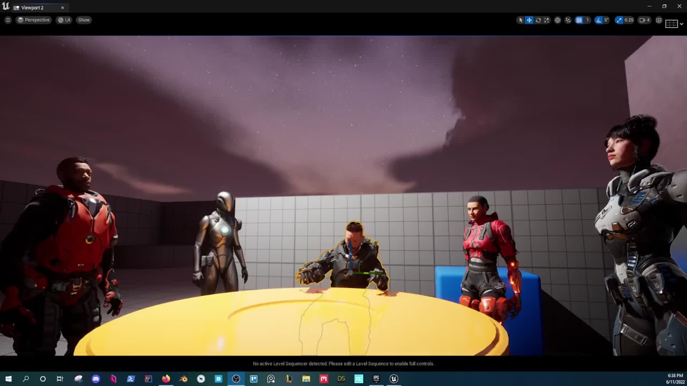Image resolution: width=687 pixels, height=386 pixels.
Task: Open rotation snap 5° value dropdown
Action: point(606,20)
